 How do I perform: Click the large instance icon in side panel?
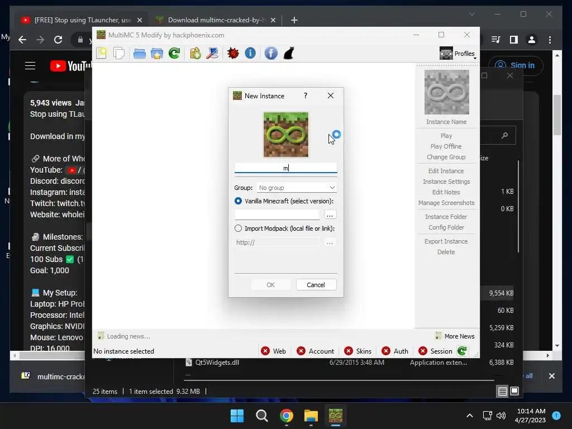click(x=447, y=92)
